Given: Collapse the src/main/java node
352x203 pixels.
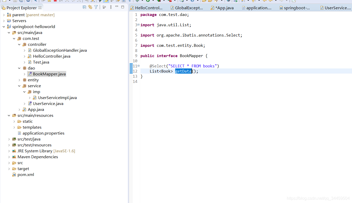Looking at the screenshot, I should pyautogui.click(x=9, y=33).
